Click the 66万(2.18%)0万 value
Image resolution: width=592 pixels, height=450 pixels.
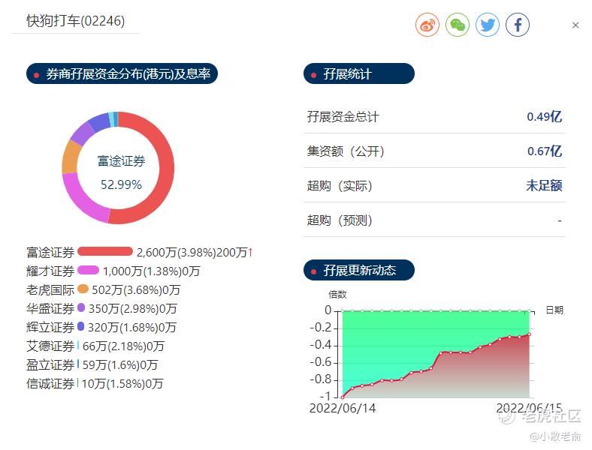(x=123, y=346)
